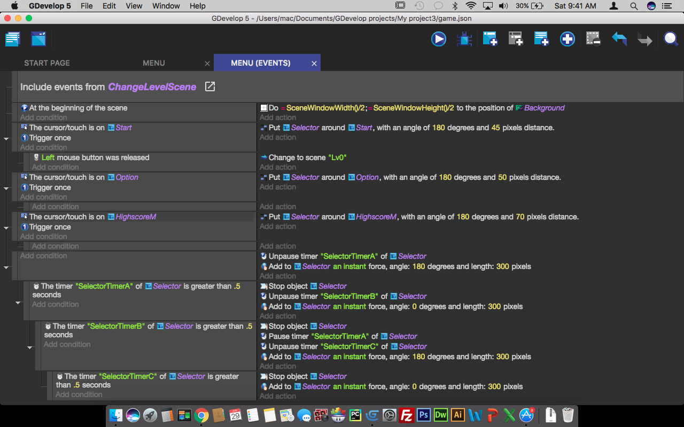The width and height of the screenshot is (684, 427).
Task: Add action under Change to scene Lv0
Action: [x=278, y=167]
